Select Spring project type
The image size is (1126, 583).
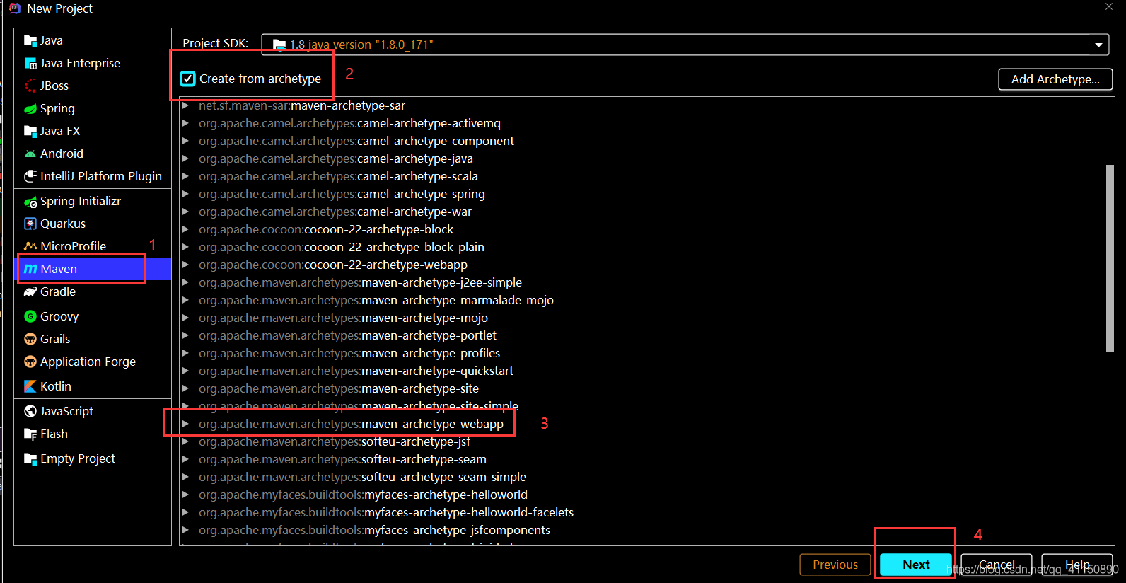click(x=93, y=108)
